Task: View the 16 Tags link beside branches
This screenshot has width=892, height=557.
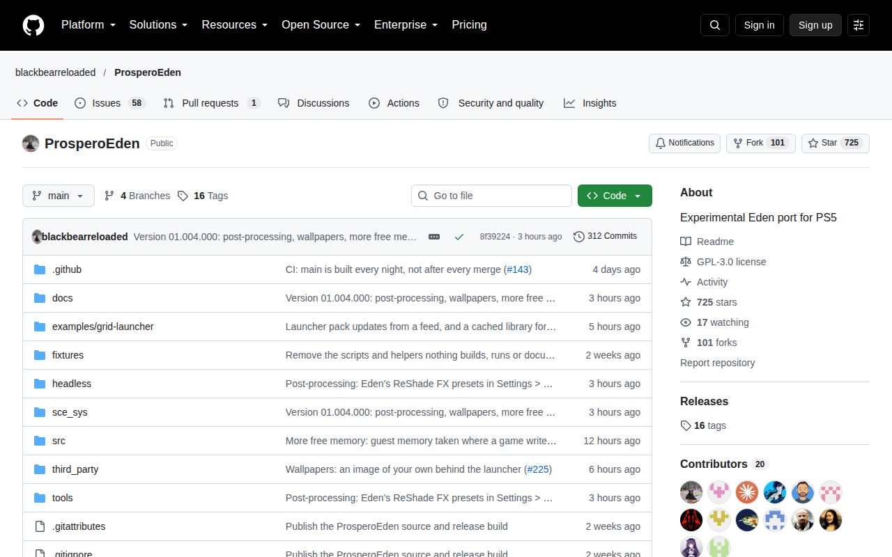Action: pos(203,196)
